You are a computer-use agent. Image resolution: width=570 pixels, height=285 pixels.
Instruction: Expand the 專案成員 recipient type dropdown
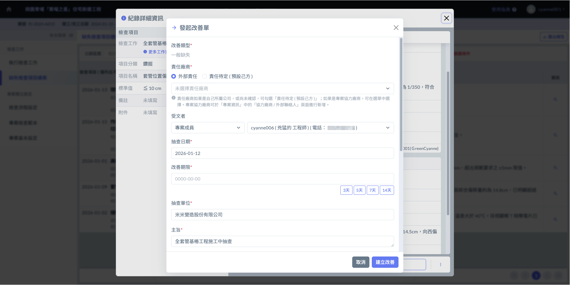208,128
